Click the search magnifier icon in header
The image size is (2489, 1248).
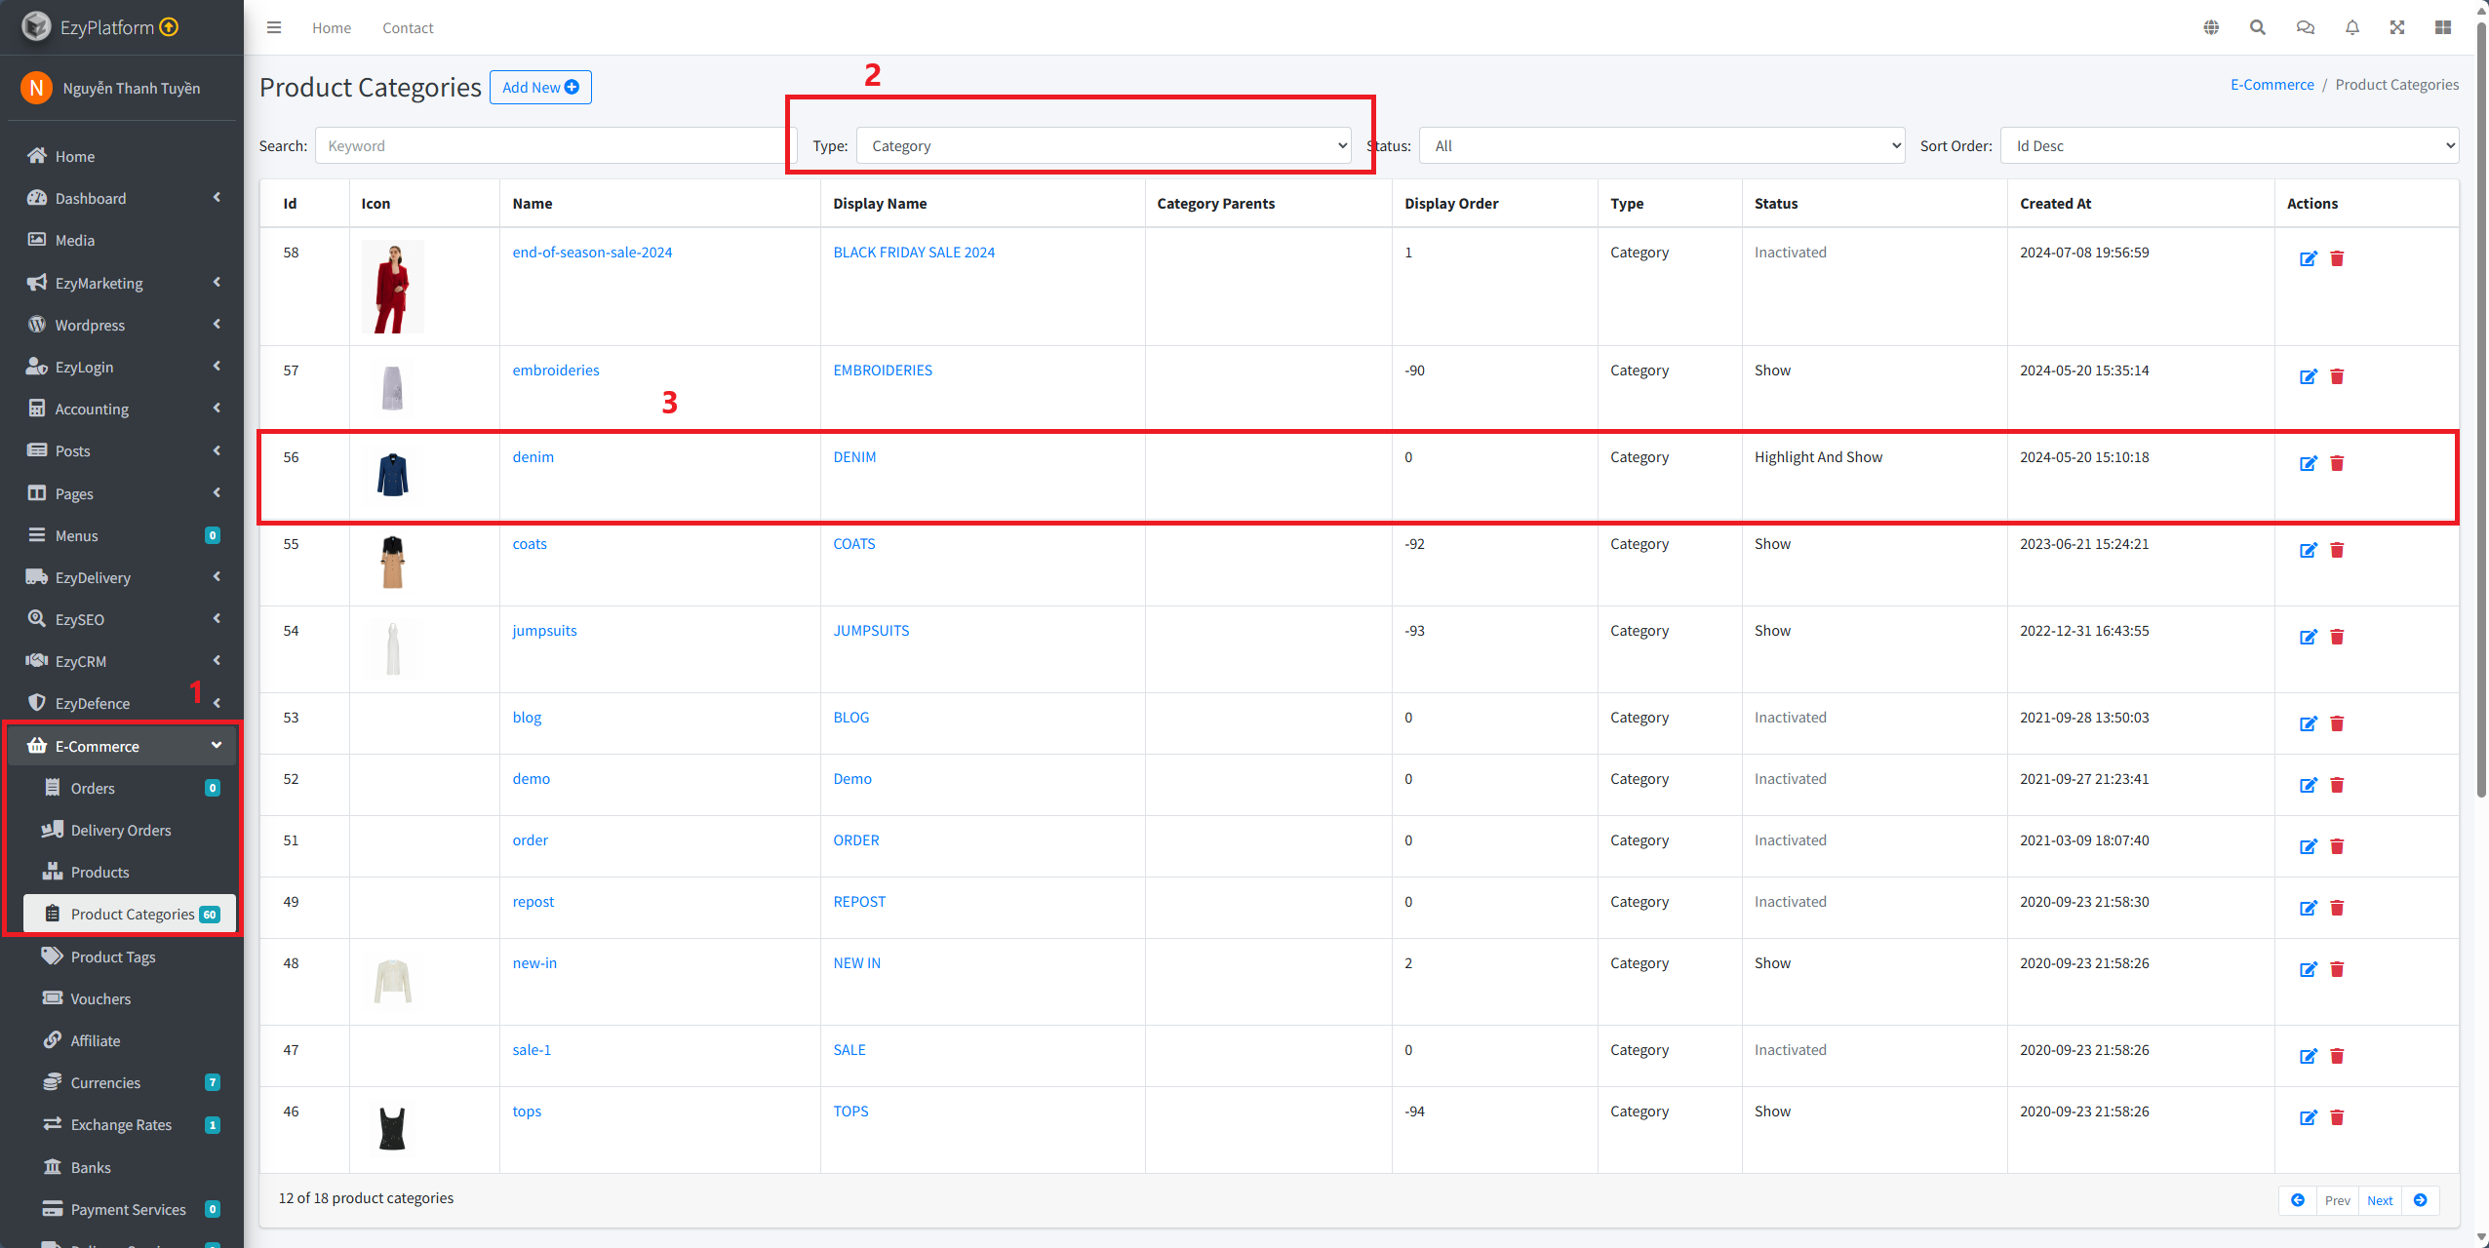point(2257,27)
